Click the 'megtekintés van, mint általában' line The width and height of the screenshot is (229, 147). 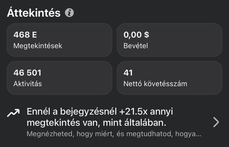click(97, 124)
